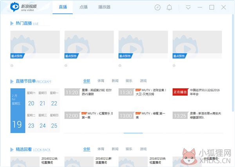Choose date 22 in program calendar

tap(54, 103)
